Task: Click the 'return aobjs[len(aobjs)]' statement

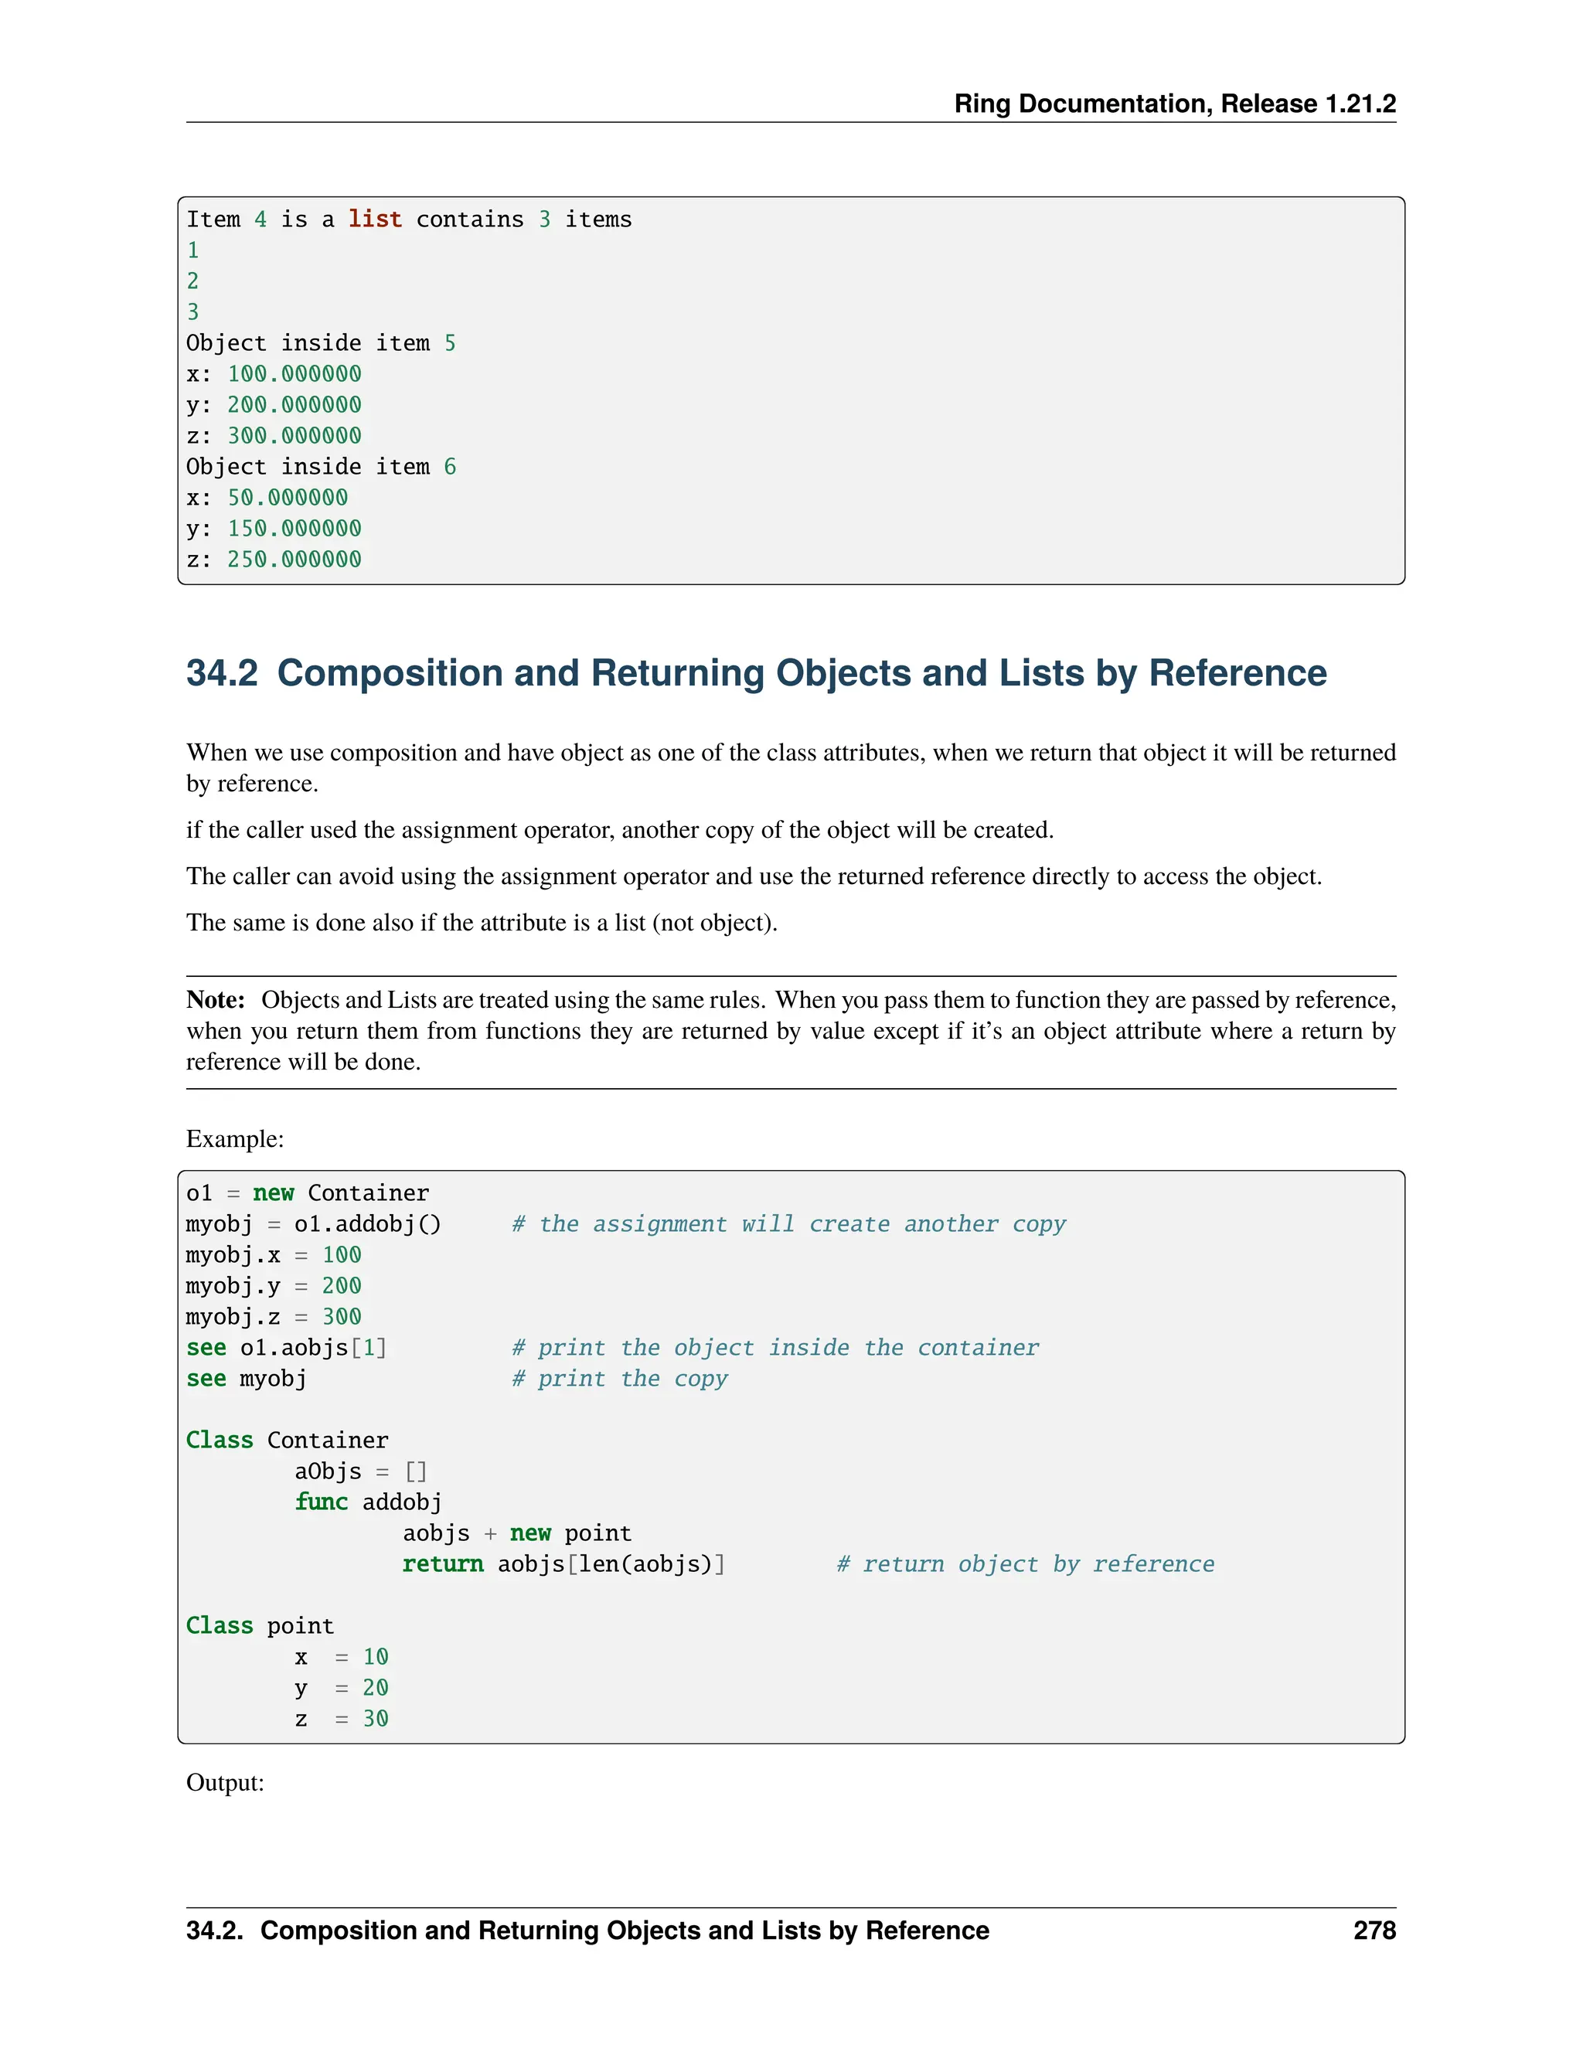Action: click(563, 1564)
